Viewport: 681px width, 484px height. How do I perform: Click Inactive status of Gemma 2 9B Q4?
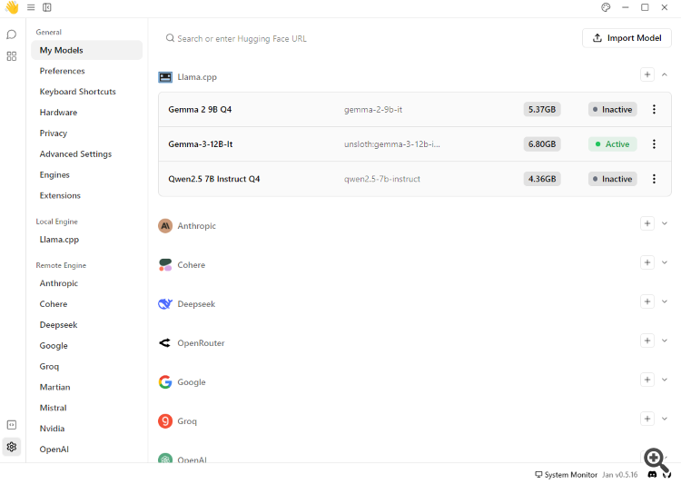click(613, 110)
